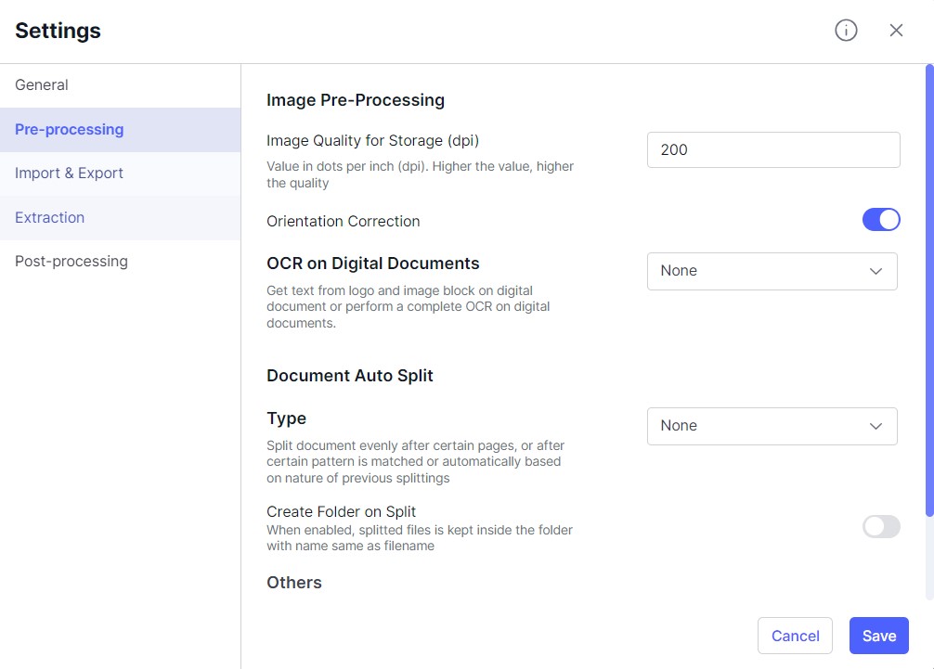Image resolution: width=934 pixels, height=669 pixels.
Task: Click the Cancel button
Action: tap(795, 636)
